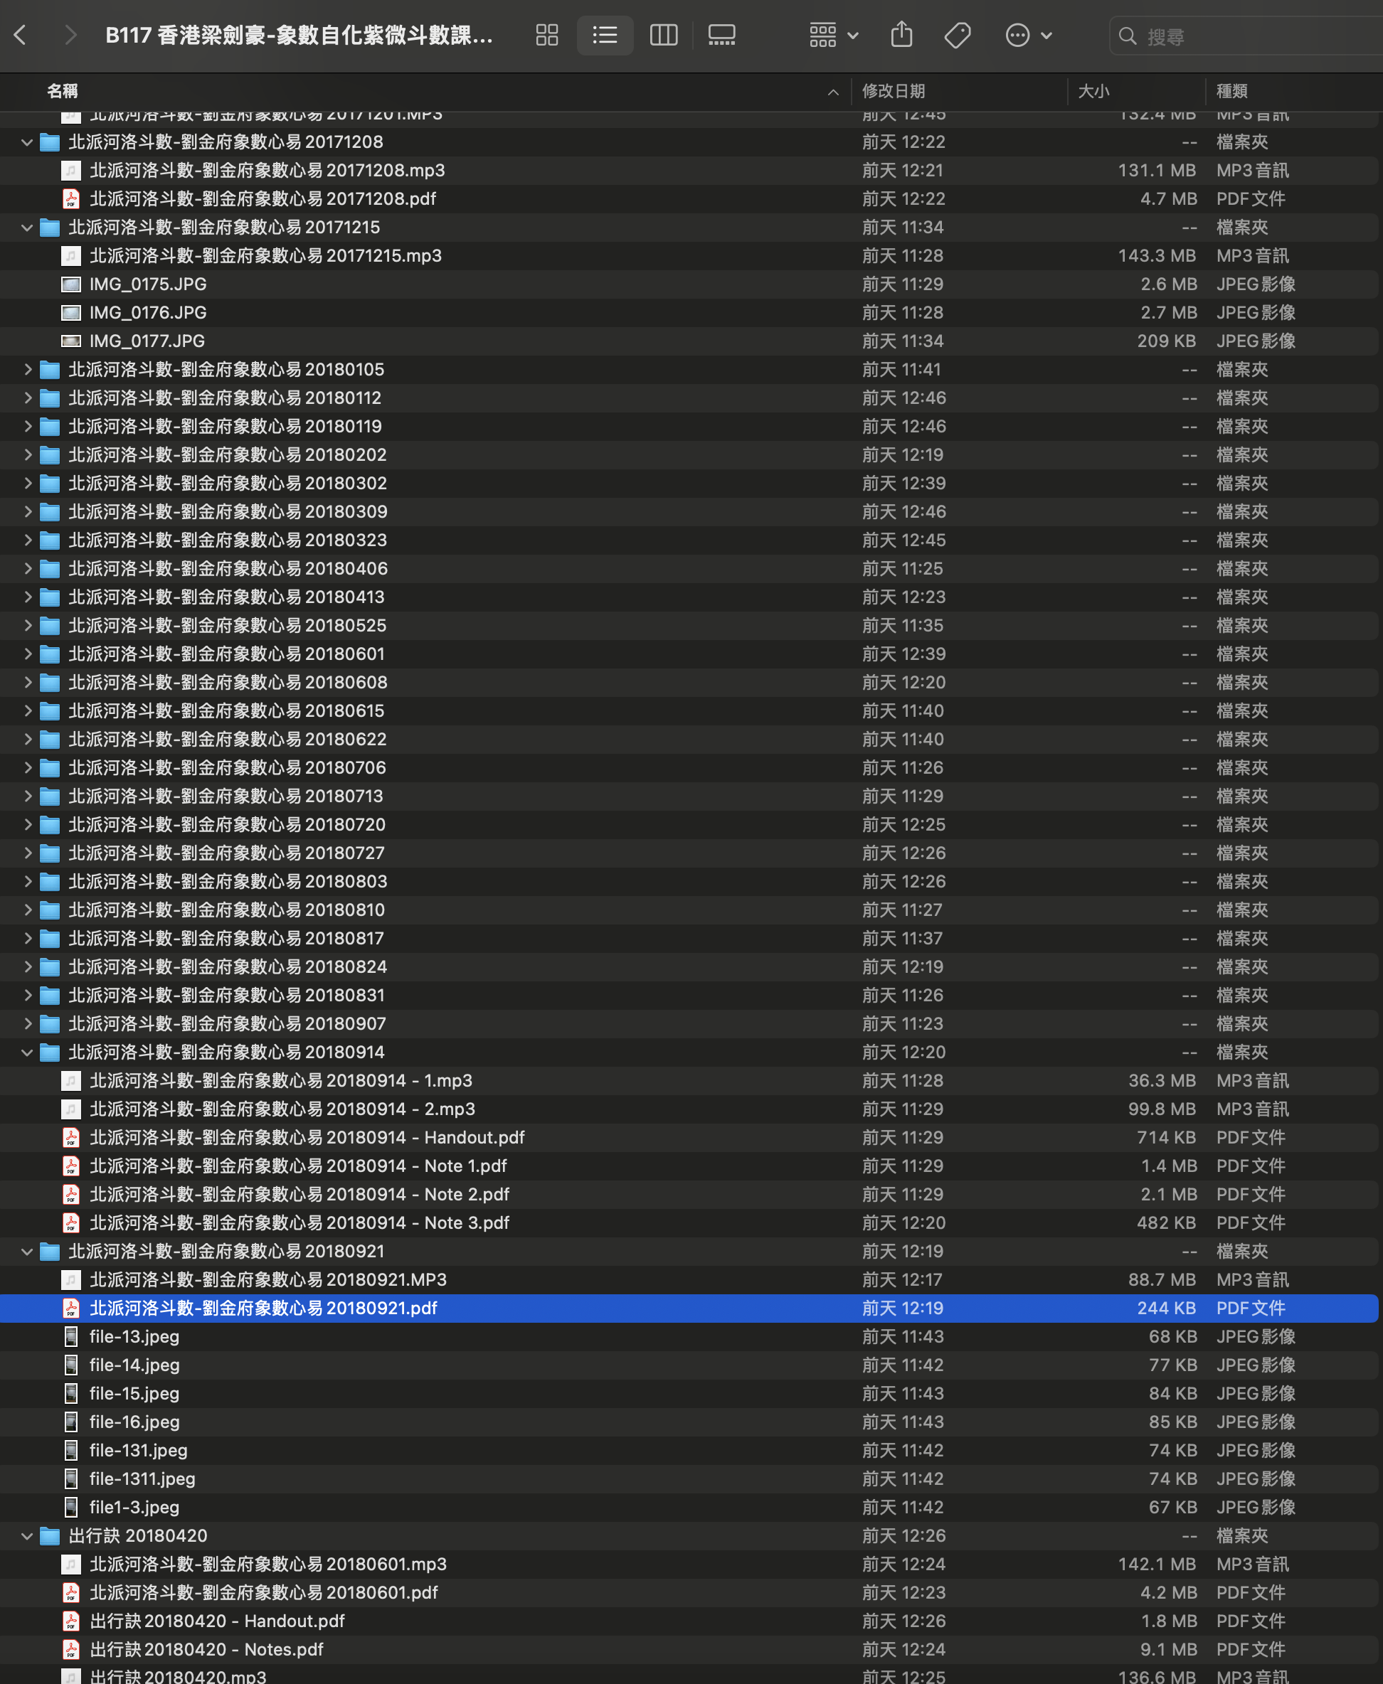Switch to gallery view
The height and width of the screenshot is (1684, 1383).
click(722, 35)
